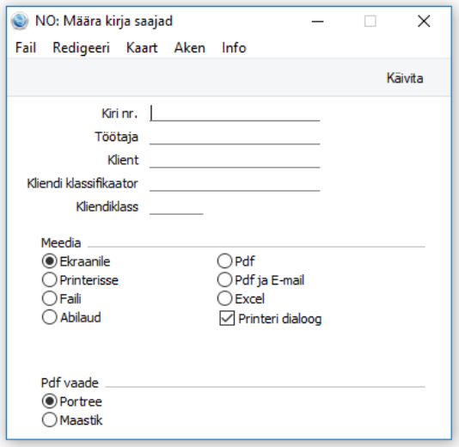The image size is (459, 447).
Task: Click into the Töötaja field
Action: click(x=235, y=137)
